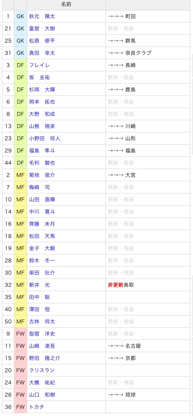Open 杉岡 大暉 player profile
This screenshot has width=193, height=416.
pos(42,90)
